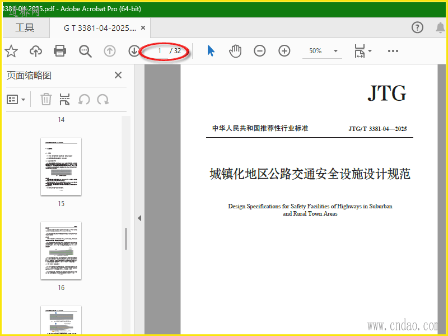Print the PDF document

point(60,51)
